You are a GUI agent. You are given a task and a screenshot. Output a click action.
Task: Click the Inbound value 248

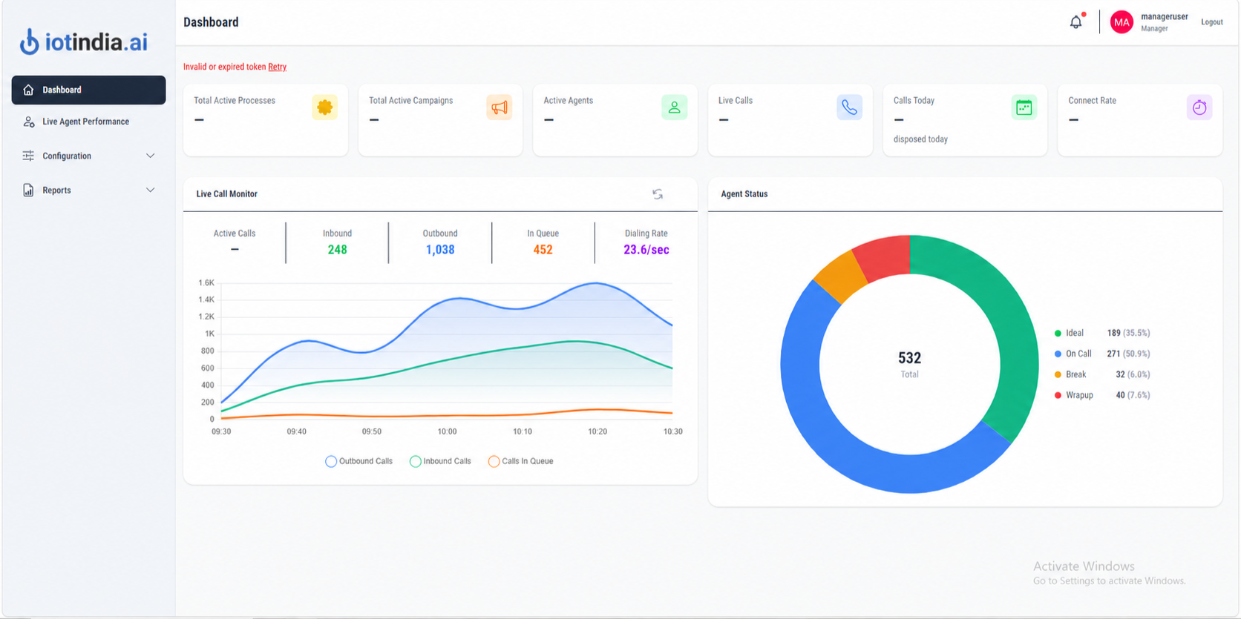point(337,250)
